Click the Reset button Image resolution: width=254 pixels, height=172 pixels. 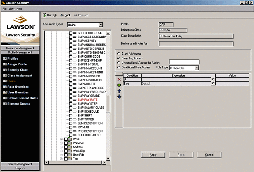pyautogui.click(x=181, y=155)
